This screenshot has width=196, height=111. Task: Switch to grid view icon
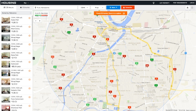coord(192,8)
